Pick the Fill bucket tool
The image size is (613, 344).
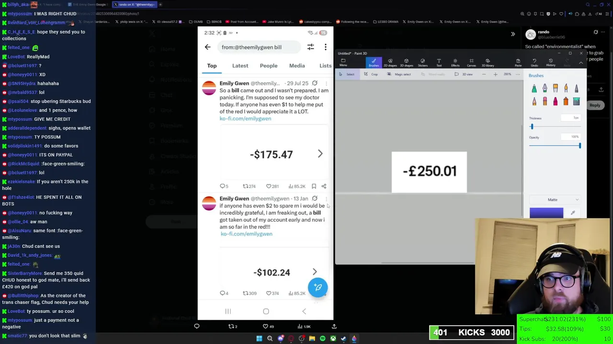click(x=576, y=101)
